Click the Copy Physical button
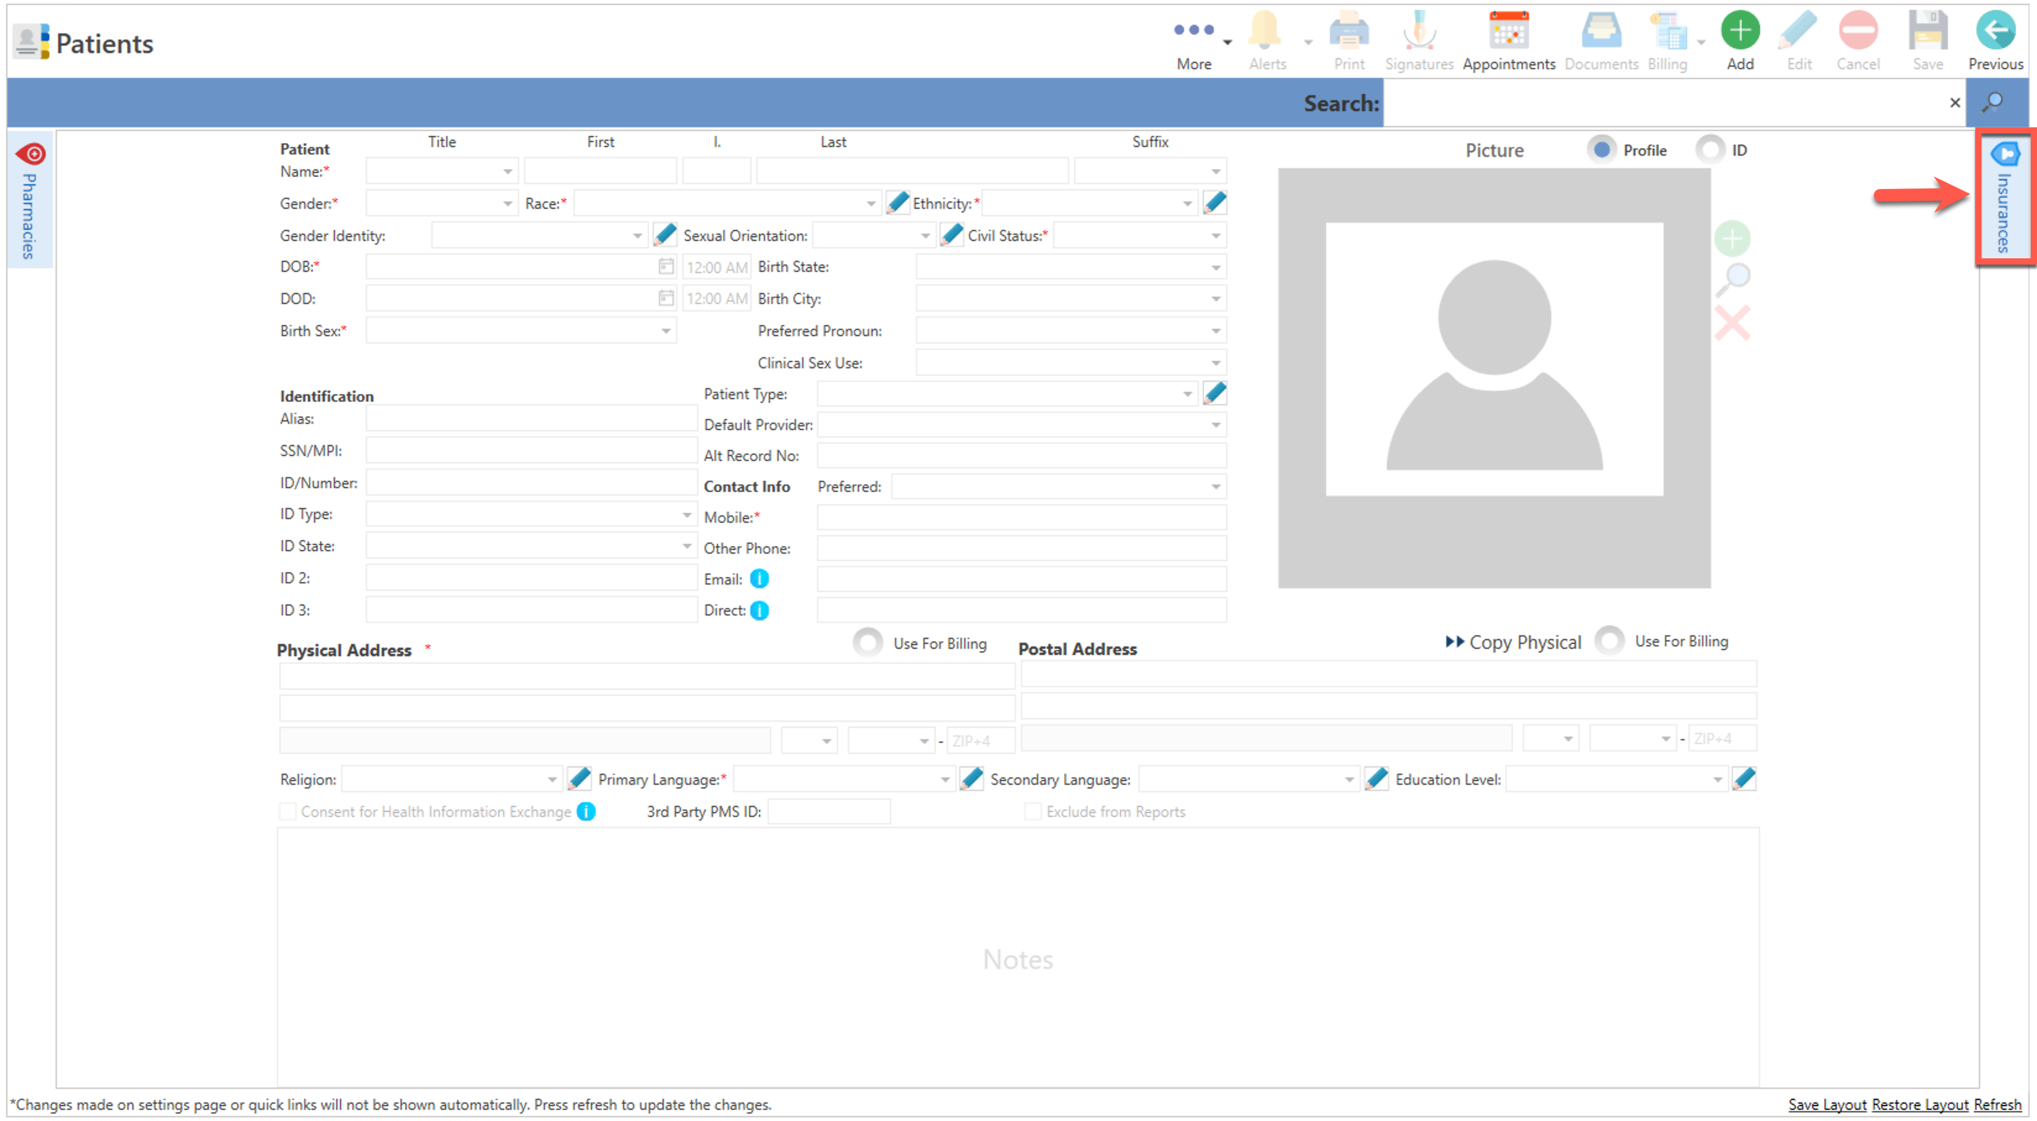This screenshot has width=2037, height=1121. (1513, 643)
